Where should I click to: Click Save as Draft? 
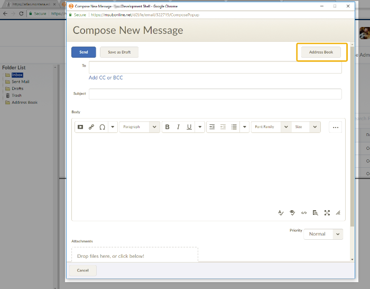[119, 52]
